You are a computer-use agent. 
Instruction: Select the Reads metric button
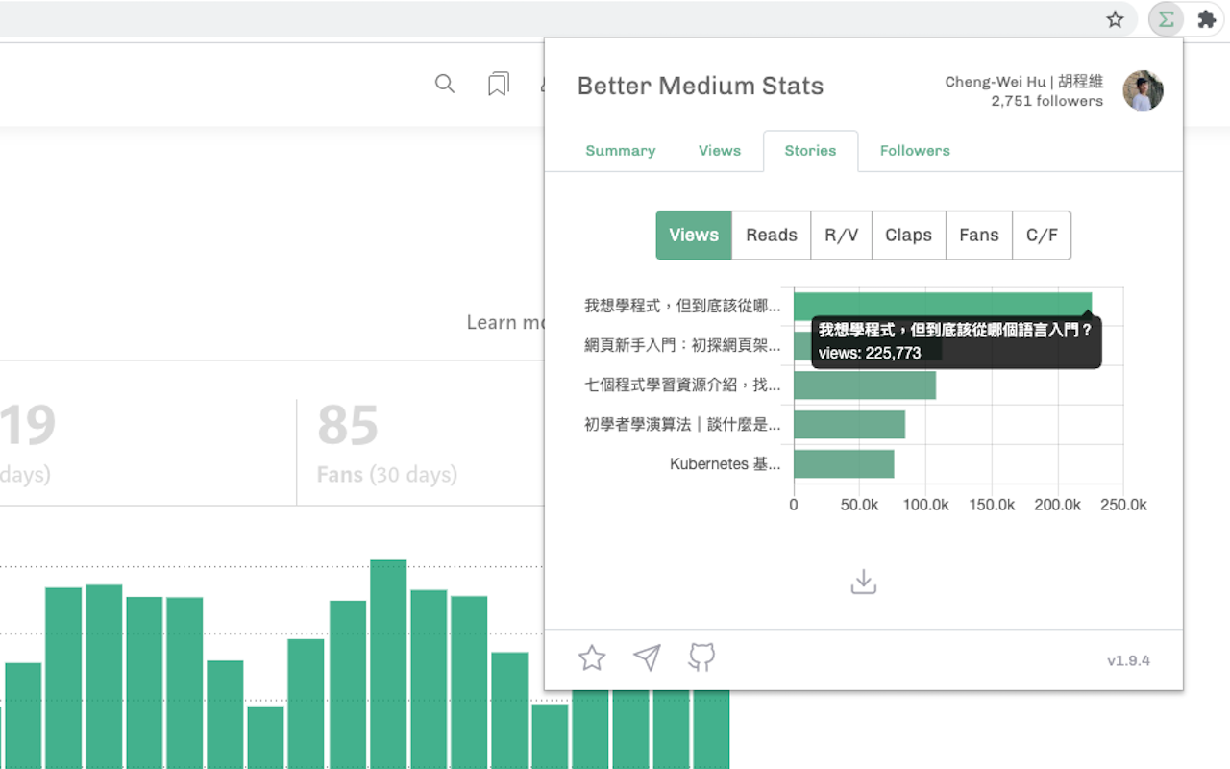[x=772, y=236]
